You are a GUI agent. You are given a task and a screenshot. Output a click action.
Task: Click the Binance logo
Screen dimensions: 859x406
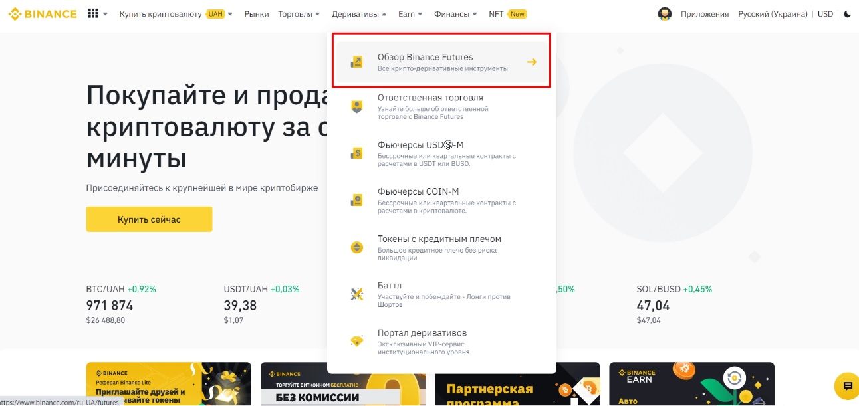tap(43, 14)
